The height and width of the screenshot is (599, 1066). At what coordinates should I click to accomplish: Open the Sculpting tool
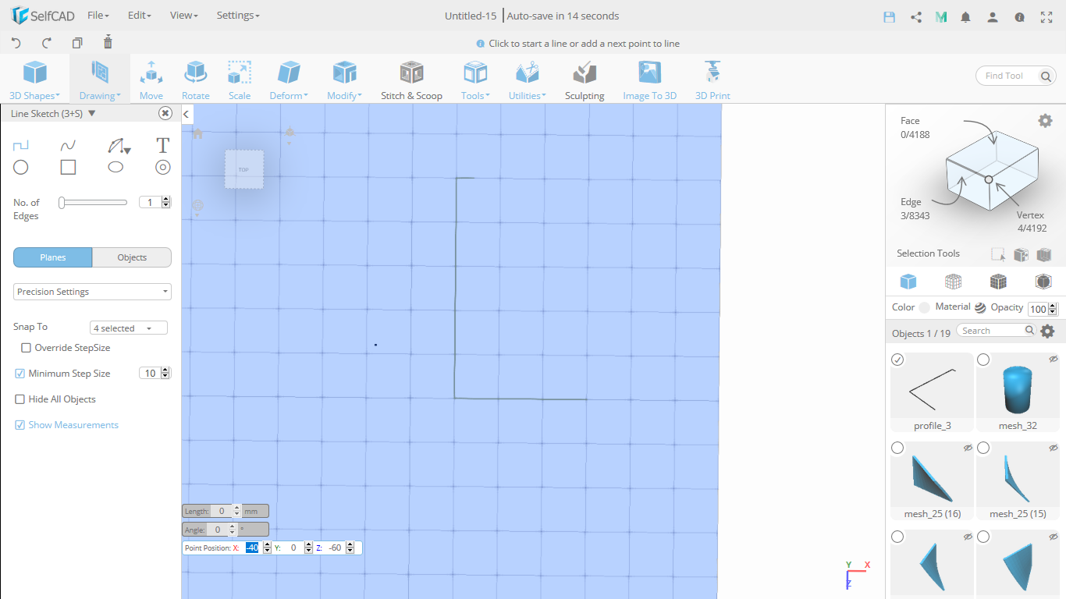585,81
